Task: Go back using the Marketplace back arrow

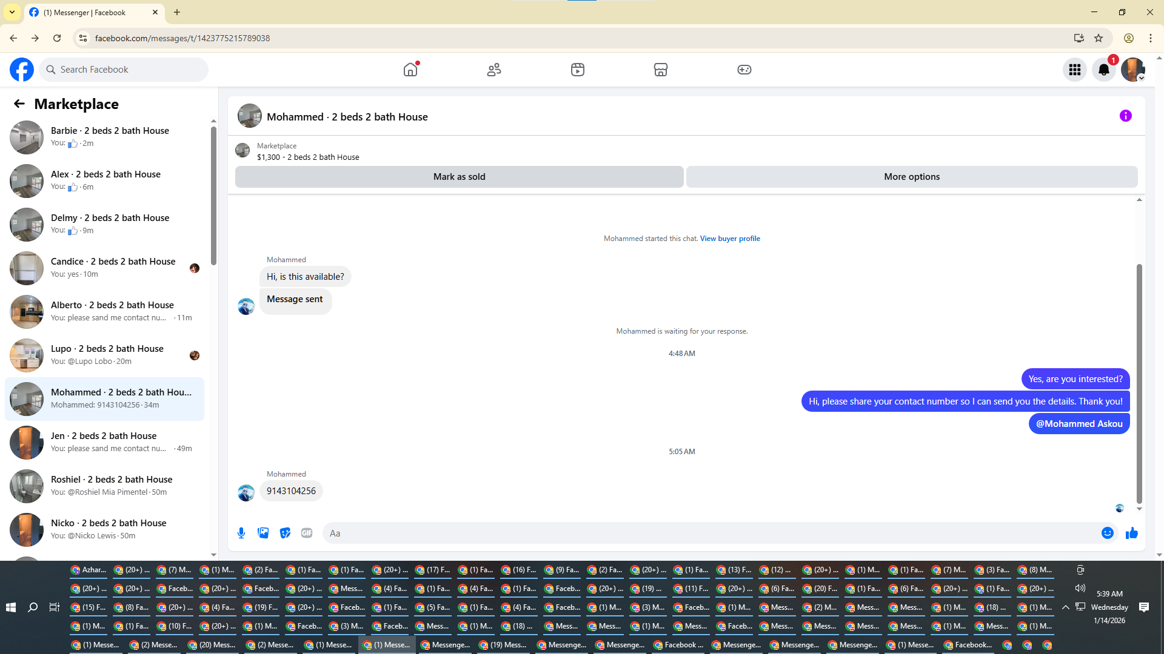Action: (19, 104)
